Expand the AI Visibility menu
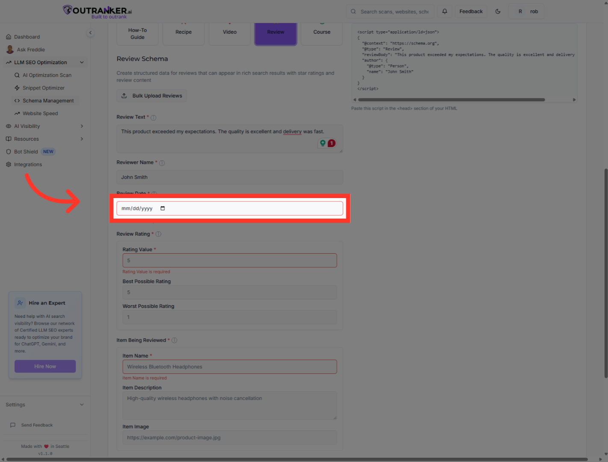608x462 pixels. tap(82, 126)
